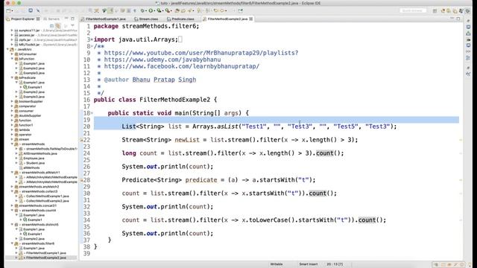Screen dimensions: 477x268
Task: Click the warning marker on line 22
Action: tap(81, 140)
